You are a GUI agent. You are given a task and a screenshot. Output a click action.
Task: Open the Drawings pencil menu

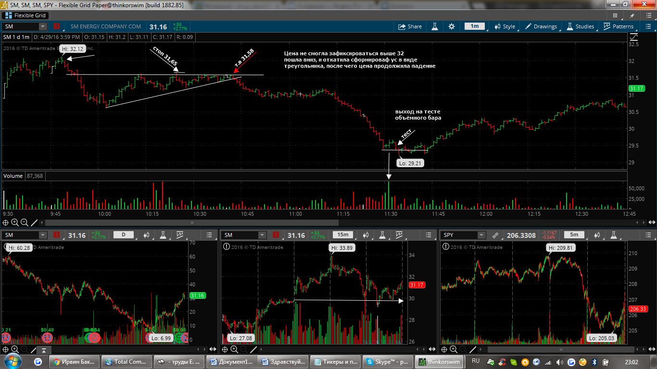tap(541, 26)
